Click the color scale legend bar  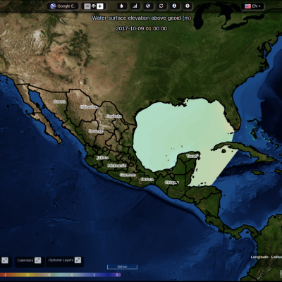[60, 275]
